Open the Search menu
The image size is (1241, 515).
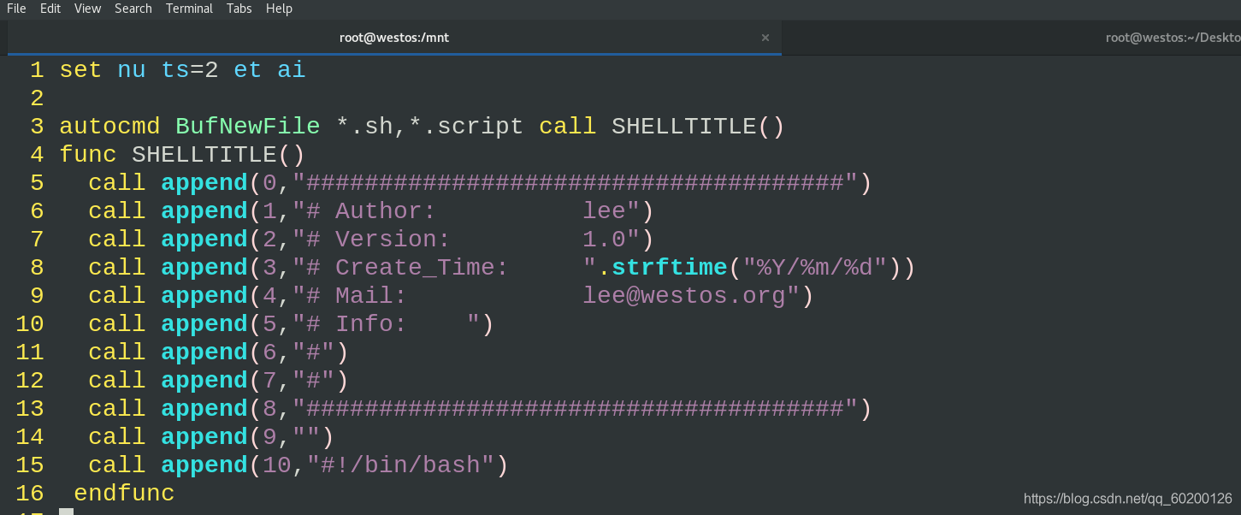tap(133, 9)
